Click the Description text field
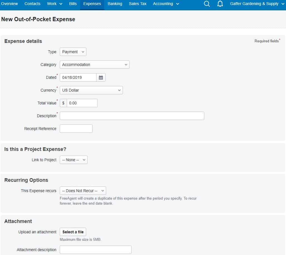 [132, 116]
